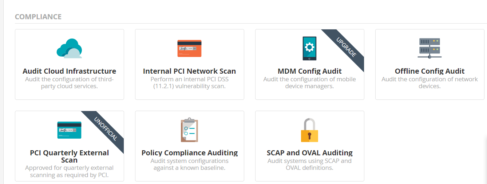The image size is (487, 184).
Task: Open the Audit Cloud Infrastructure title
Action: 69,71
